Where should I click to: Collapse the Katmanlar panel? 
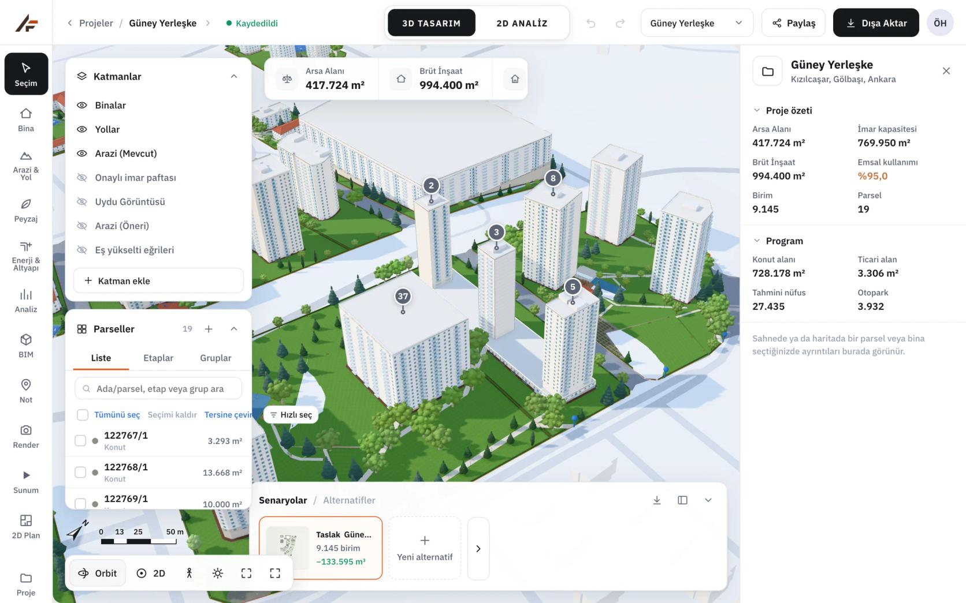tap(234, 76)
